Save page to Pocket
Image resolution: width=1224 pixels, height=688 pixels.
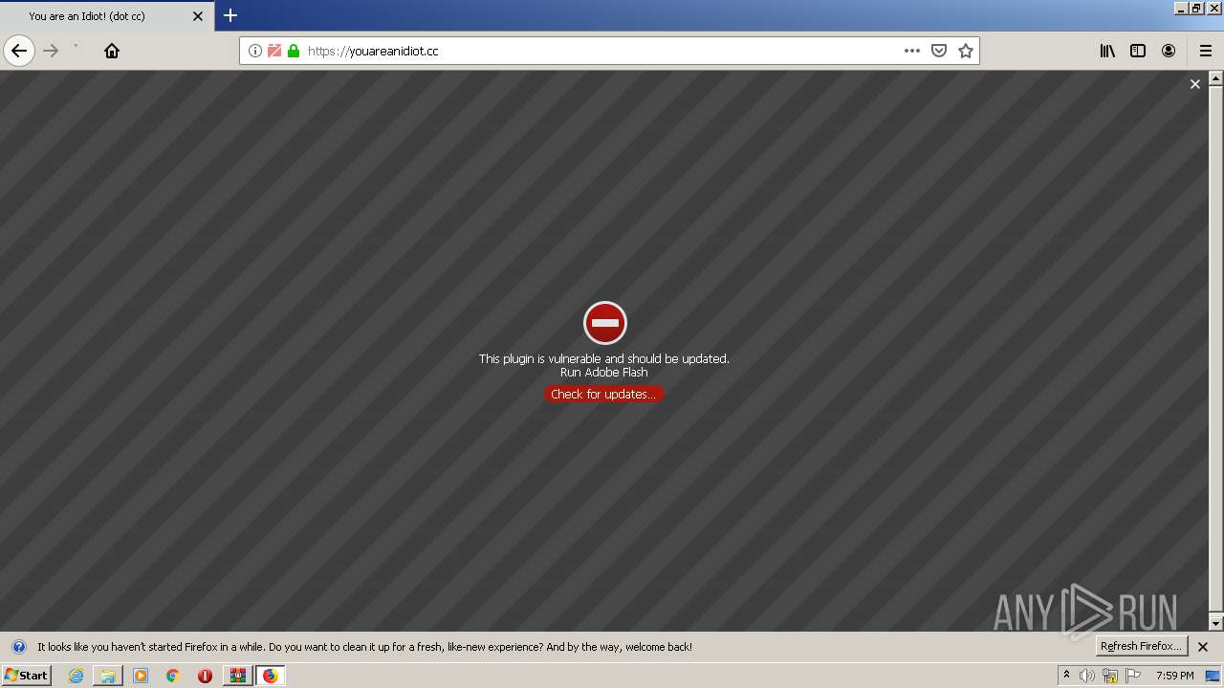[939, 51]
